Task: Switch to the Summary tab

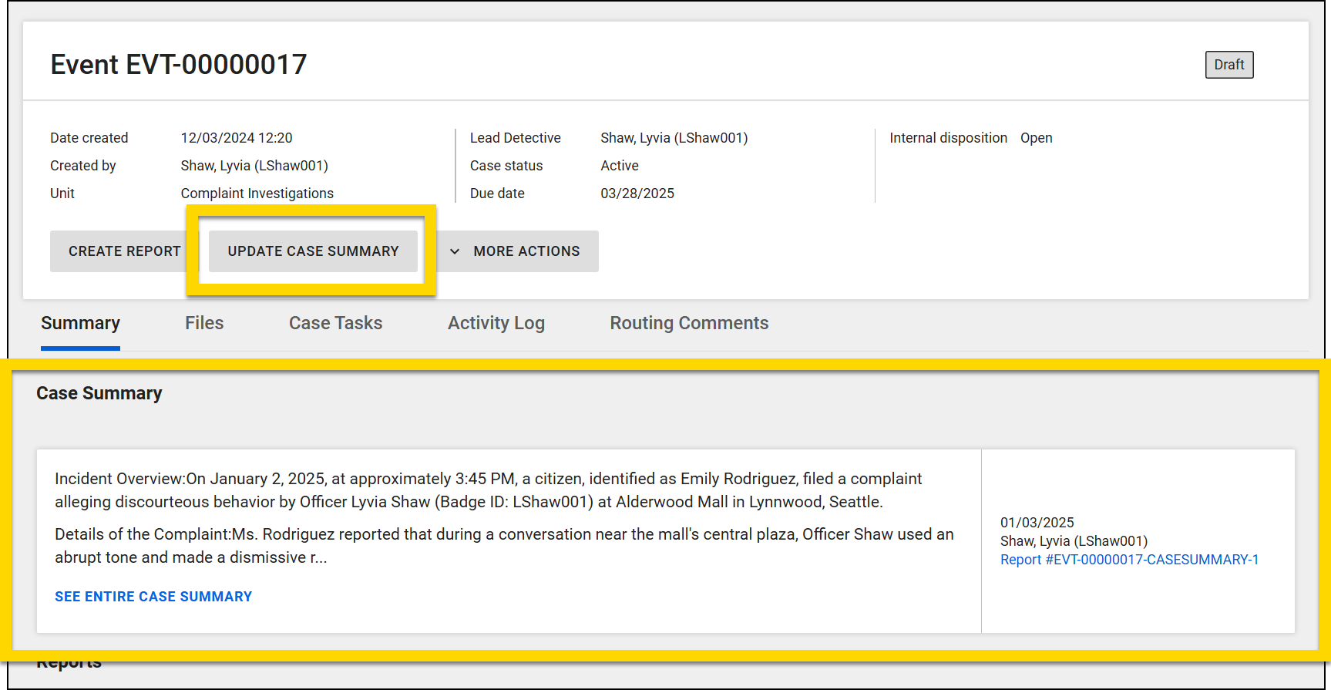Action: (80, 323)
